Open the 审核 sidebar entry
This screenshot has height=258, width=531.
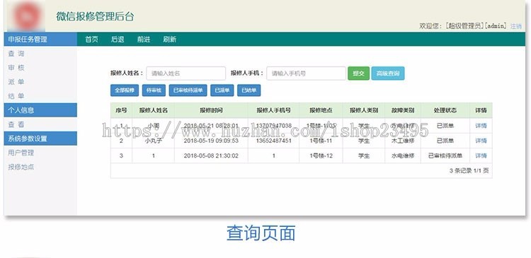[x=16, y=68]
